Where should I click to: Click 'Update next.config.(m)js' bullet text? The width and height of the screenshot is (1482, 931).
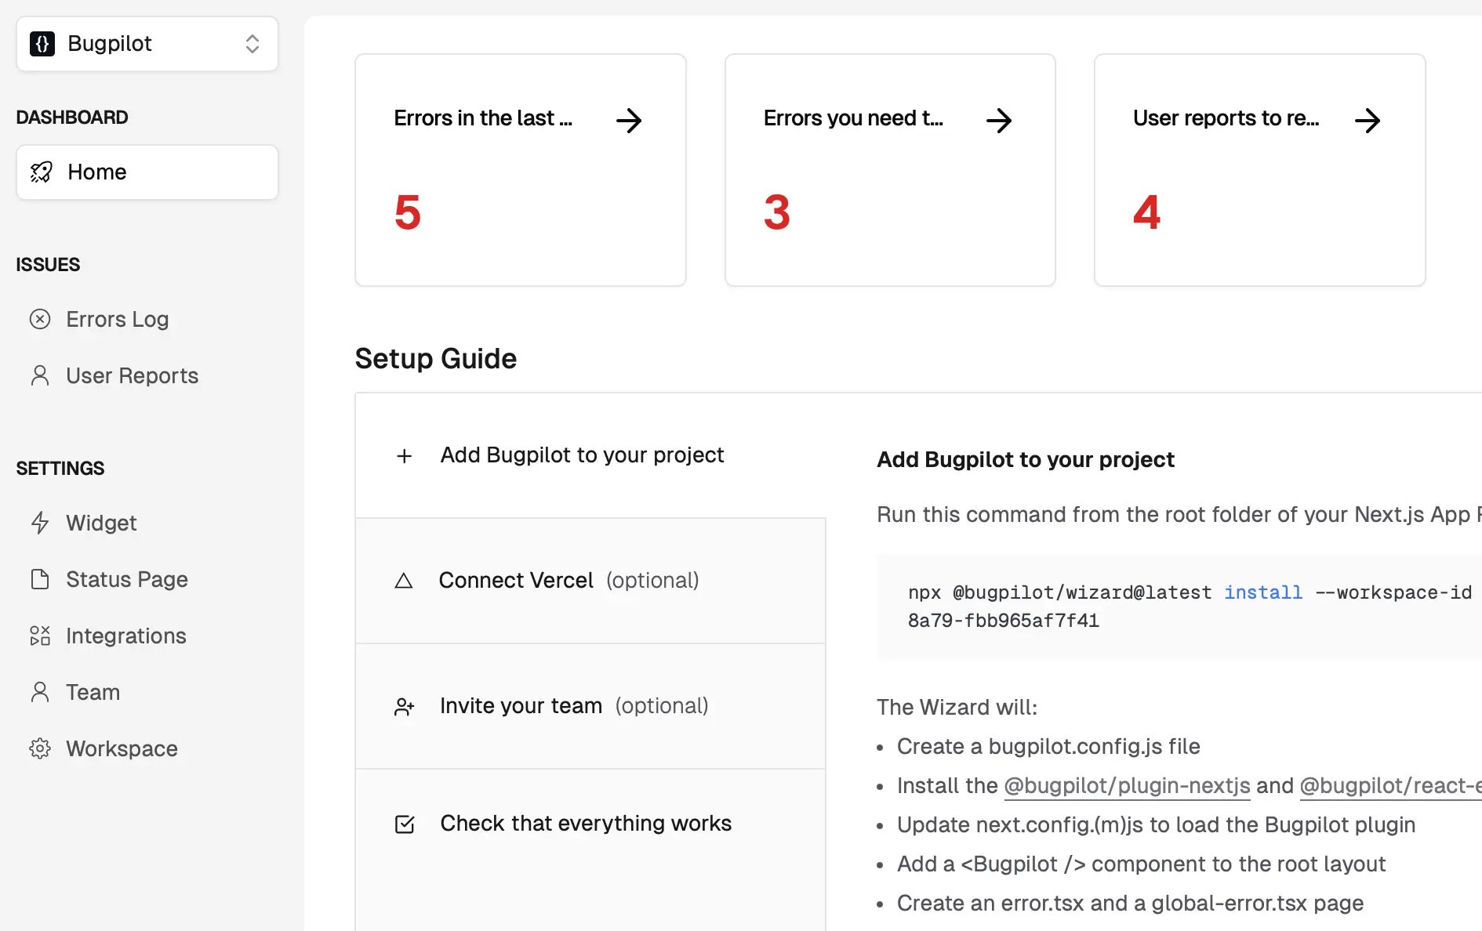click(1156, 824)
